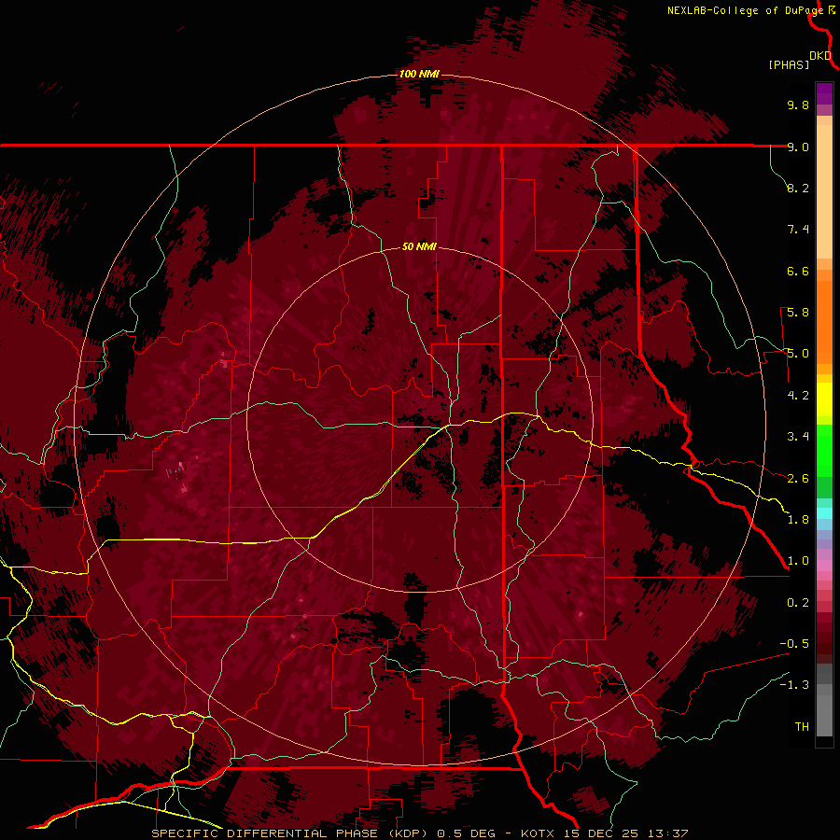This screenshot has height=840, width=840.
Task: Select the 5.0 value on the scale
Action: pyautogui.click(x=798, y=354)
